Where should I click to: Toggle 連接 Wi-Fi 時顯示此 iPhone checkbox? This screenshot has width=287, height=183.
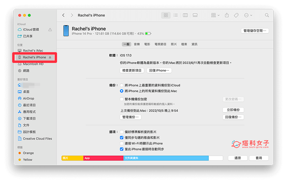[x=122, y=143]
